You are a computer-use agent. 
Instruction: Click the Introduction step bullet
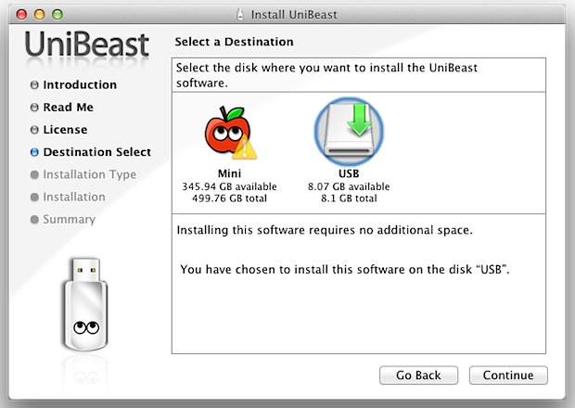[x=34, y=85]
